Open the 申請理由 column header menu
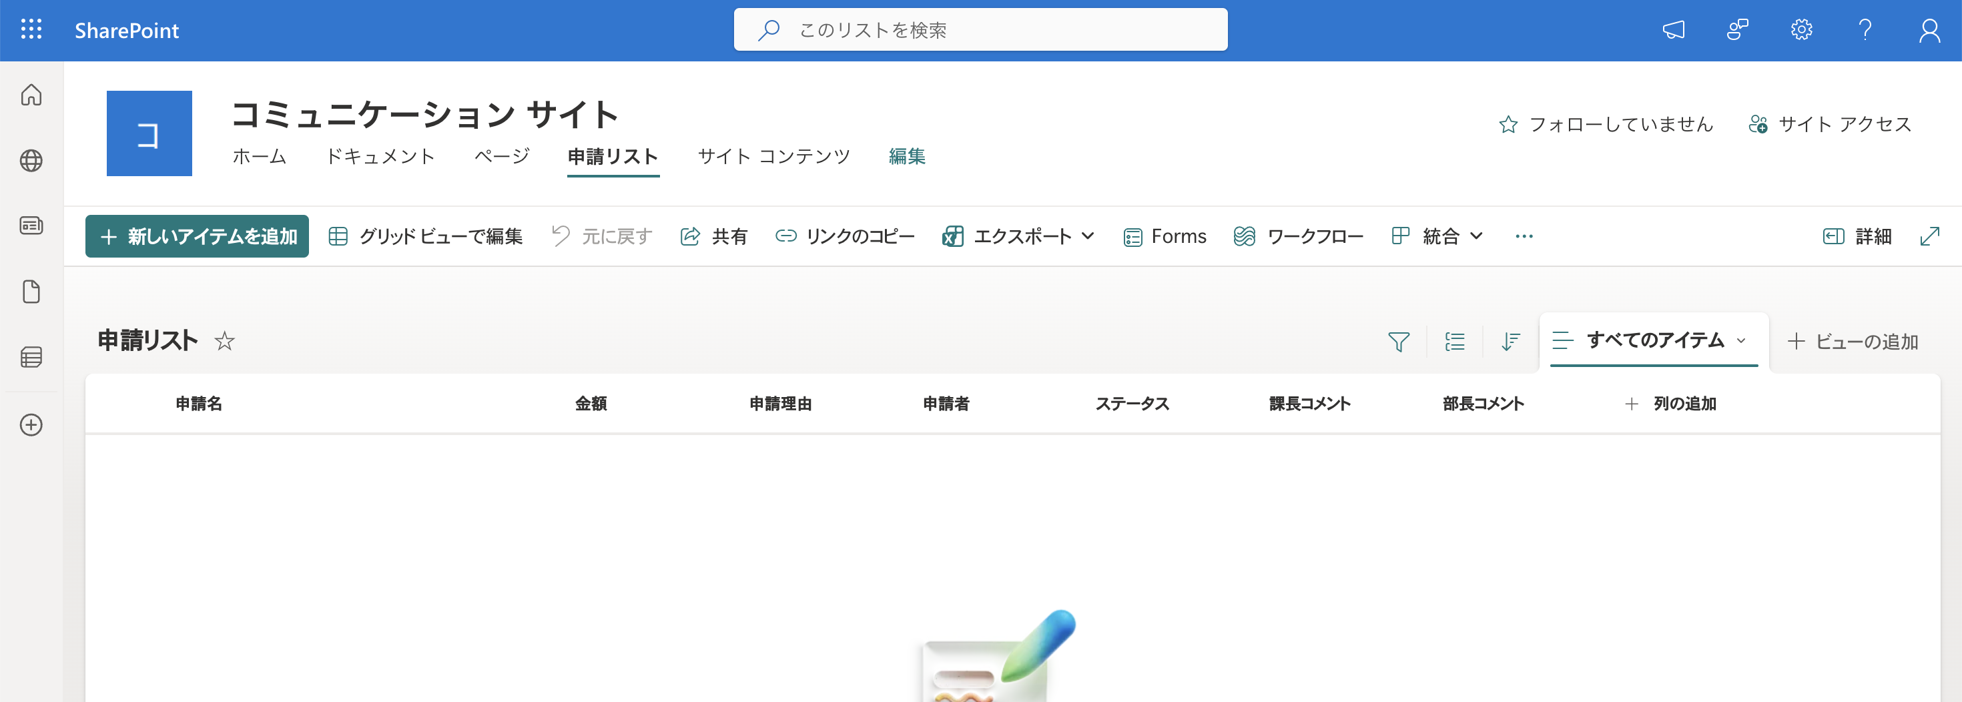 pyautogui.click(x=780, y=404)
